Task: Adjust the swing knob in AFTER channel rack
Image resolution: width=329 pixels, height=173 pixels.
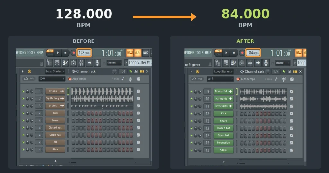Action: (x=268, y=72)
